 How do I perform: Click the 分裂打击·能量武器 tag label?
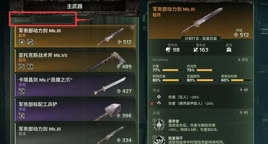click(201, 39)
